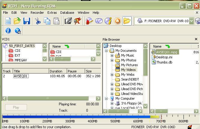The height and width of the screenshot is (129, 200).
Task: Open the blue Info icon
Action: click(8, 31)
